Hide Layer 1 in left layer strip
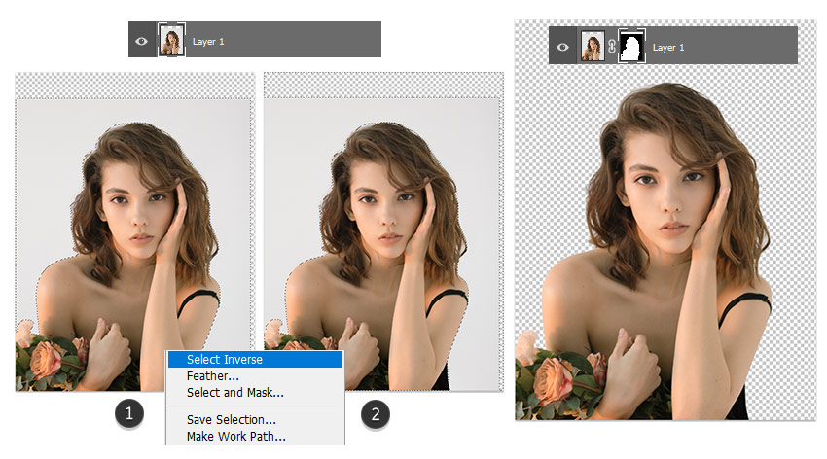This screenshot has width=827, height=459. point(141,41)
